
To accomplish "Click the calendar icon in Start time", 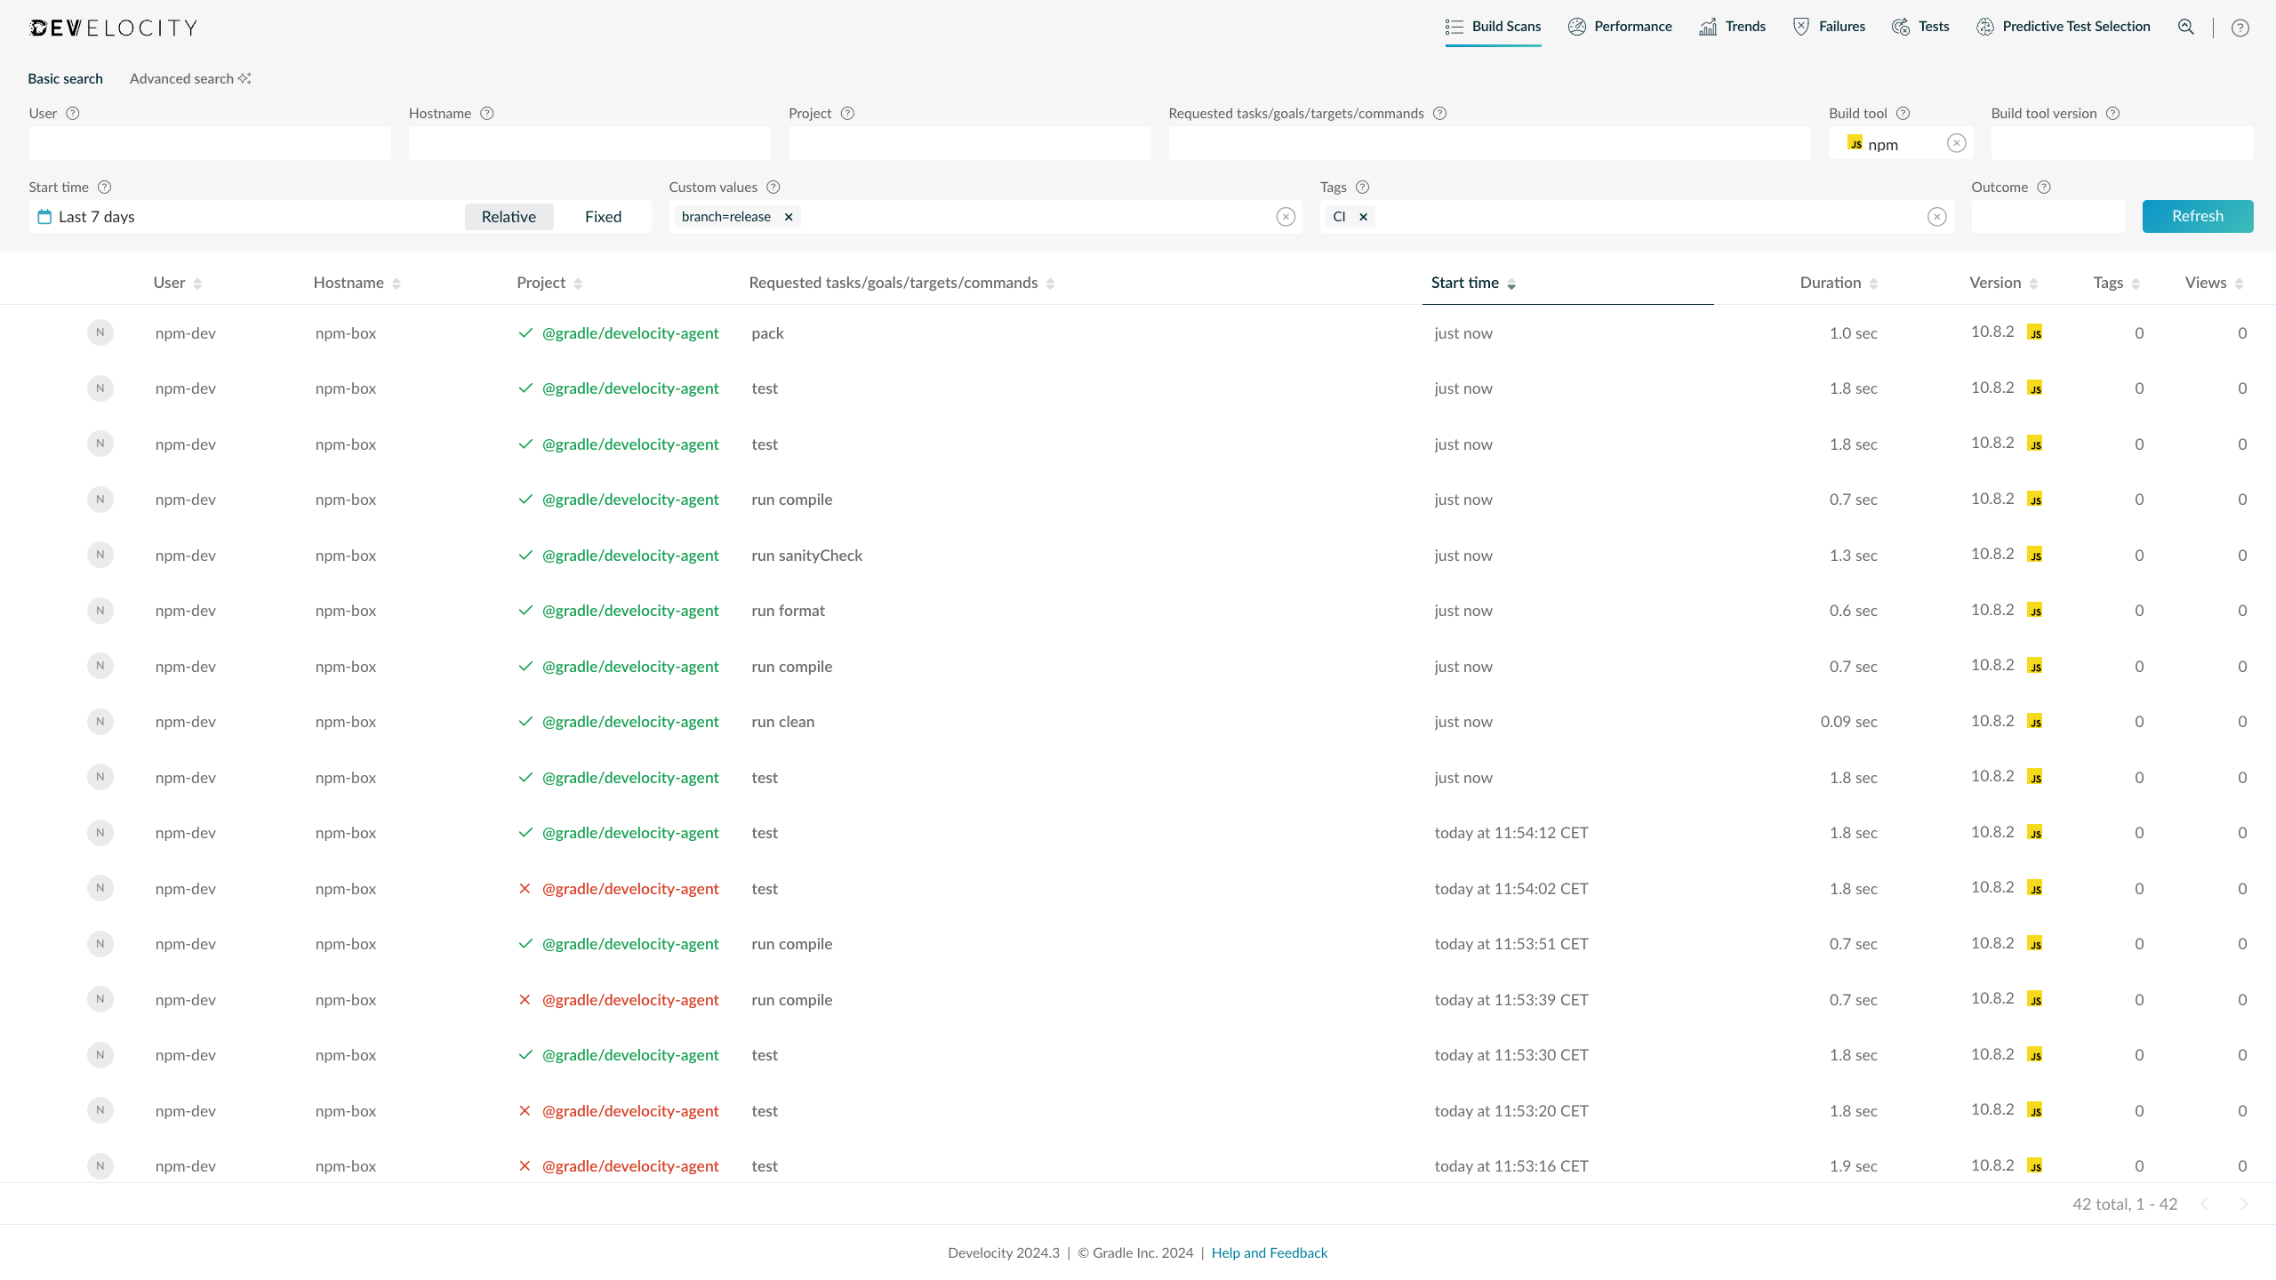I will coord(44,217).
